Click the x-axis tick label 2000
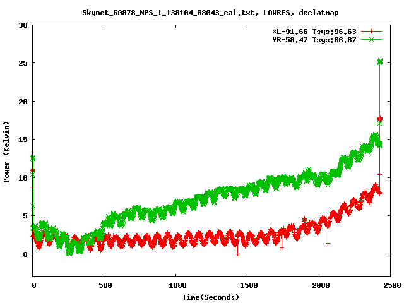 (321, 285)
